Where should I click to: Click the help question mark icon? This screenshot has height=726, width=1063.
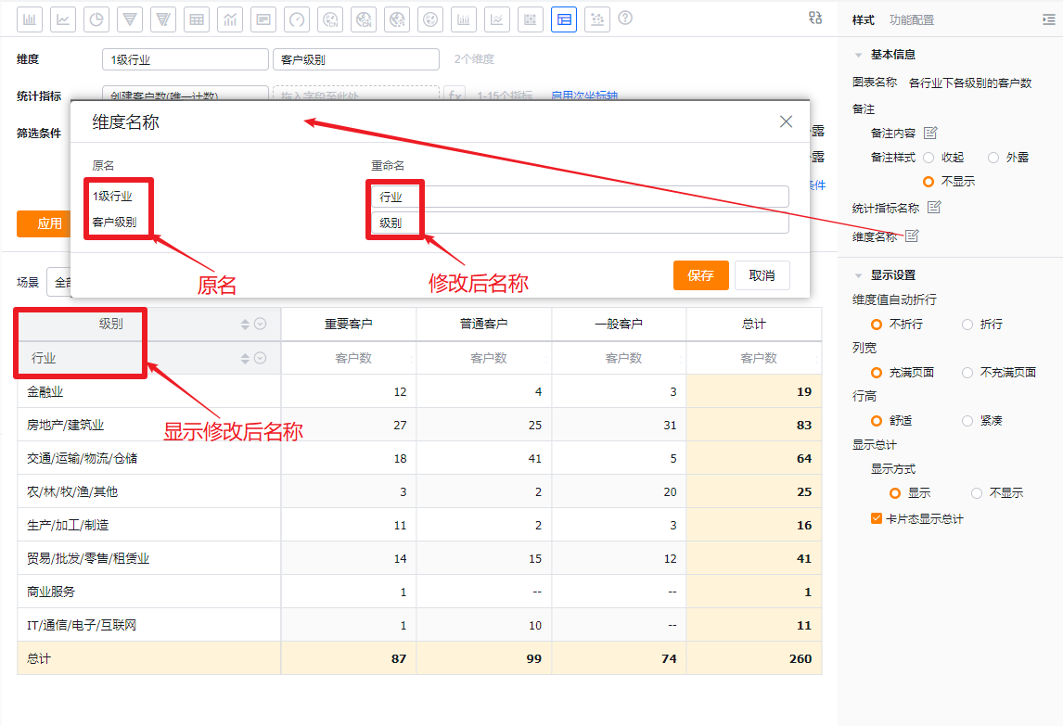(625, 18)
